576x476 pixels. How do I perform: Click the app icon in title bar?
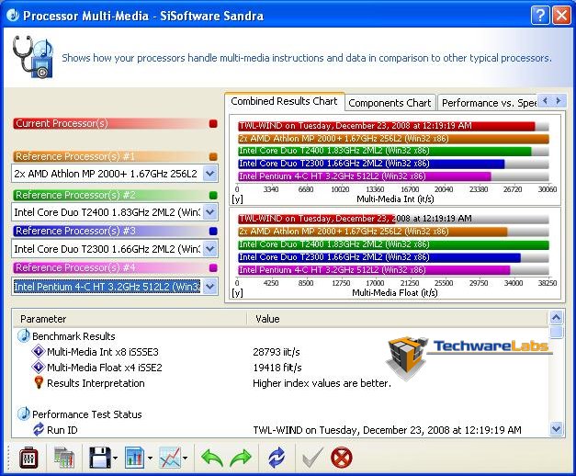click(x=13, y=16)
